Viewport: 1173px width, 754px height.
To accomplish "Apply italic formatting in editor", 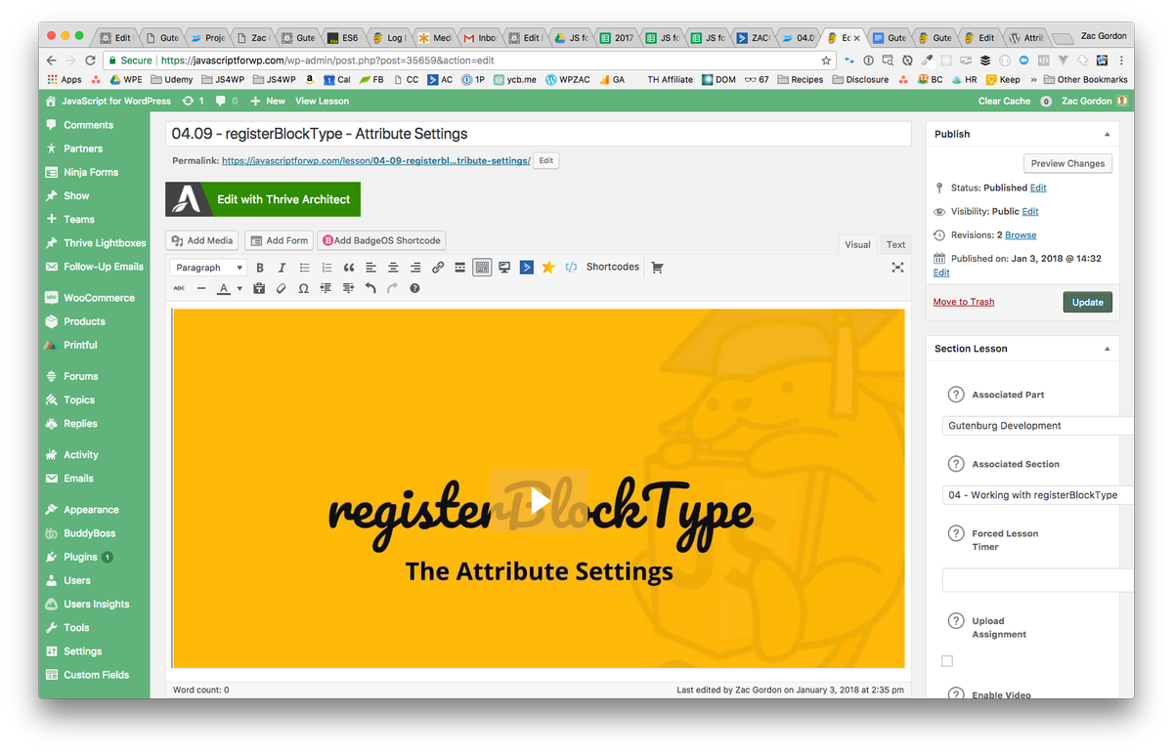I will [282, 268].
